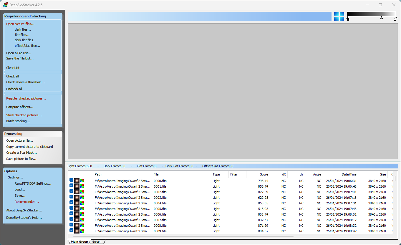Screen dimensions: 401x245
Task: Uncheck the checkbox for 0009.fits
Action: [x=71, y=230]
